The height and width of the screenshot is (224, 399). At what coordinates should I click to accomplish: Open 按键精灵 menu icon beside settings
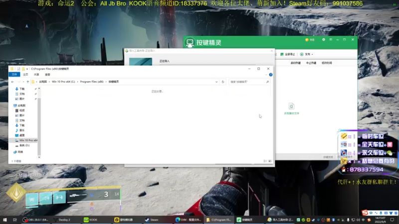331,40
